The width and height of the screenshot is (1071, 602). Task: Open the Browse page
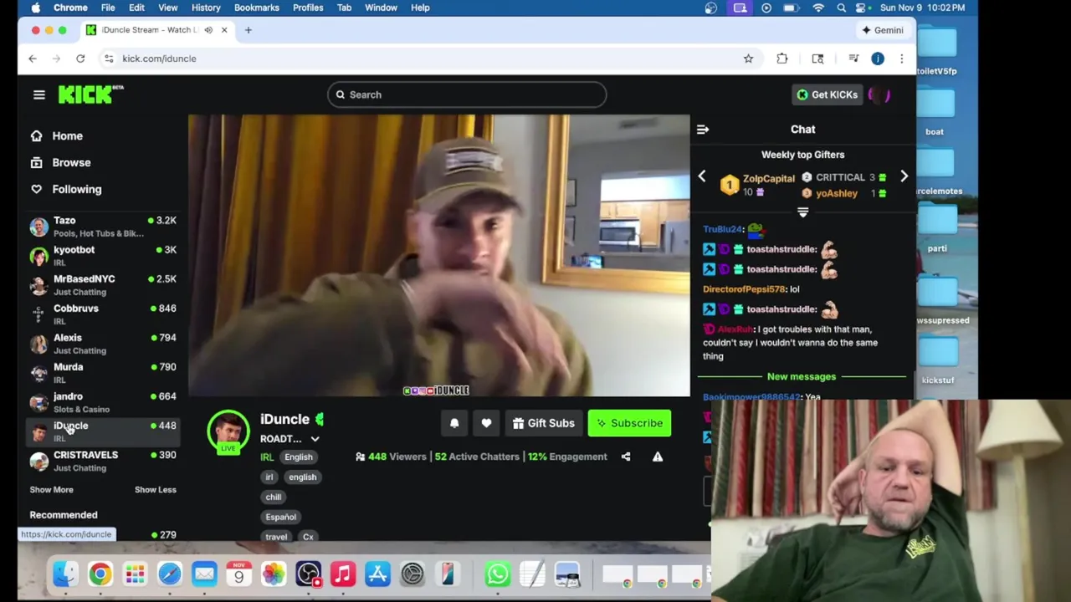[x=60, y=162]
